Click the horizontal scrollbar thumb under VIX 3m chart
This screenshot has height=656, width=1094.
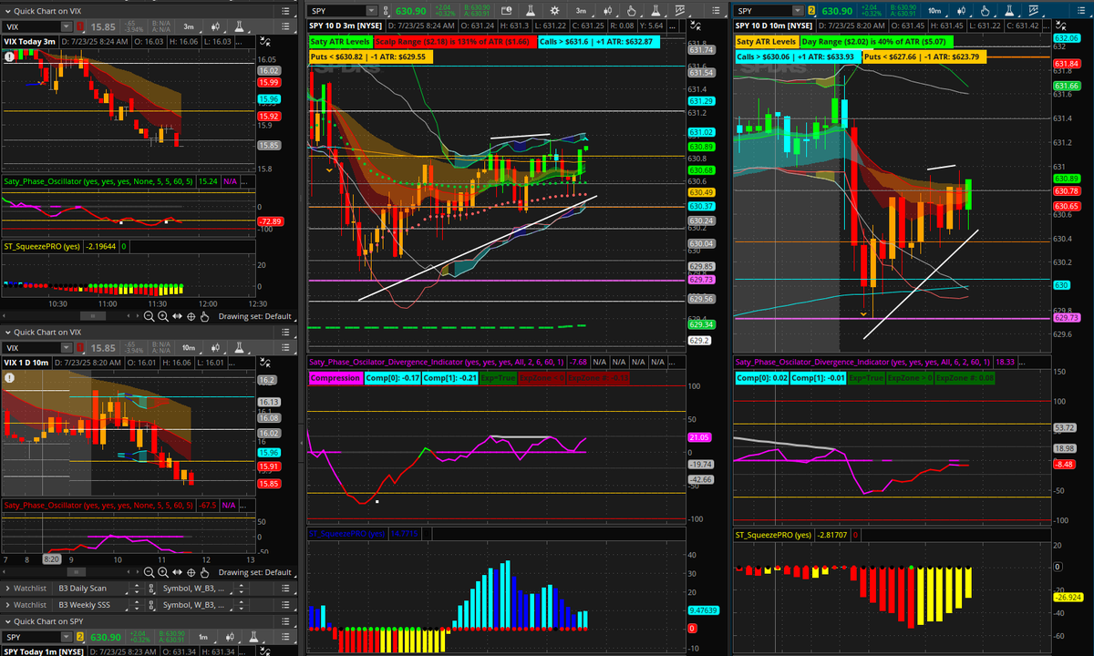tap(93, 316)
